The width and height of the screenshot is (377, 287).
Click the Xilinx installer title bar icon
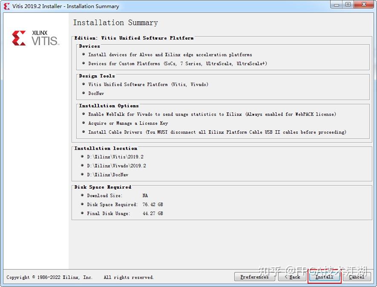click(7, 6)
